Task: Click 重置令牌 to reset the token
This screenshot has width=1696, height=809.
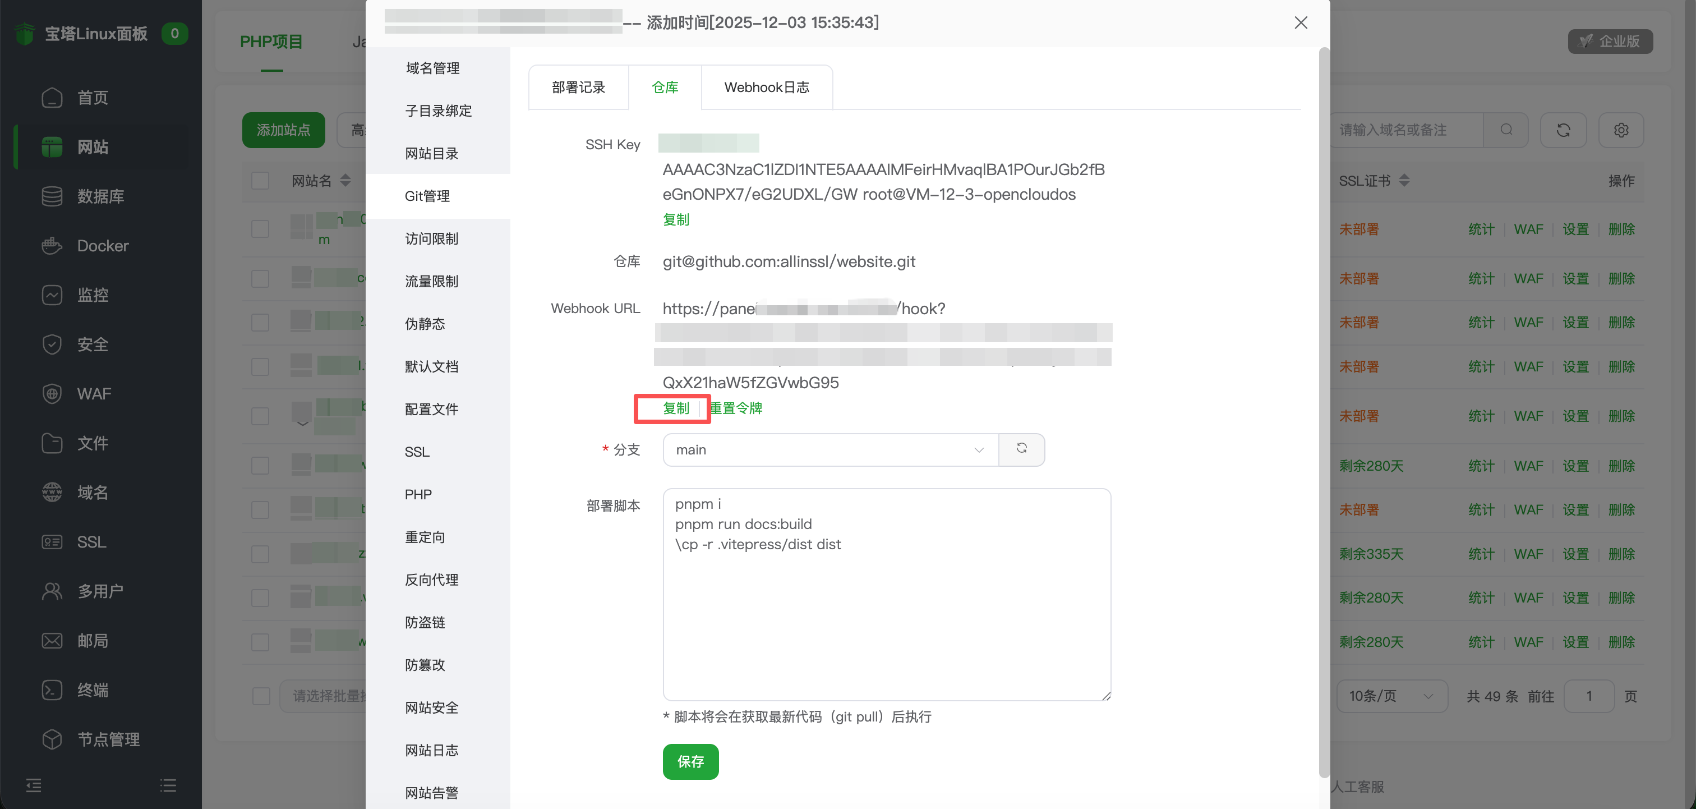Action: (x=736, y=408)
